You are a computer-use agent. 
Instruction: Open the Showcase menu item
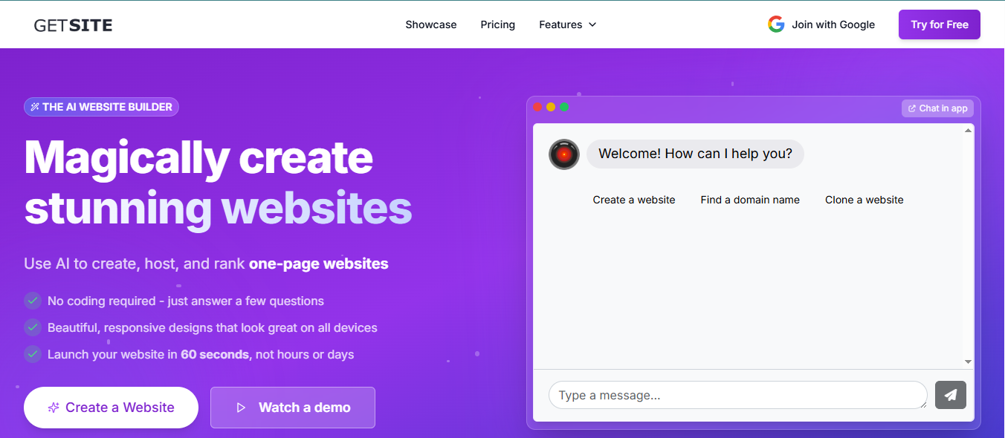(x=431, y=24)
